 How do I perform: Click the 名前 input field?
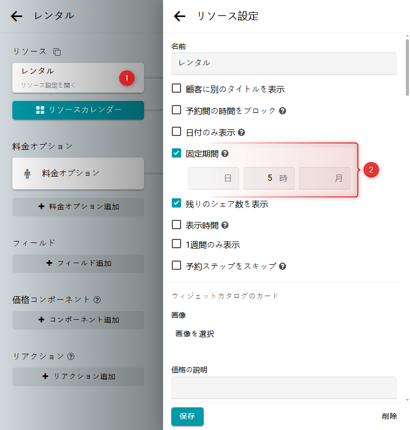(x=283, y=63)
